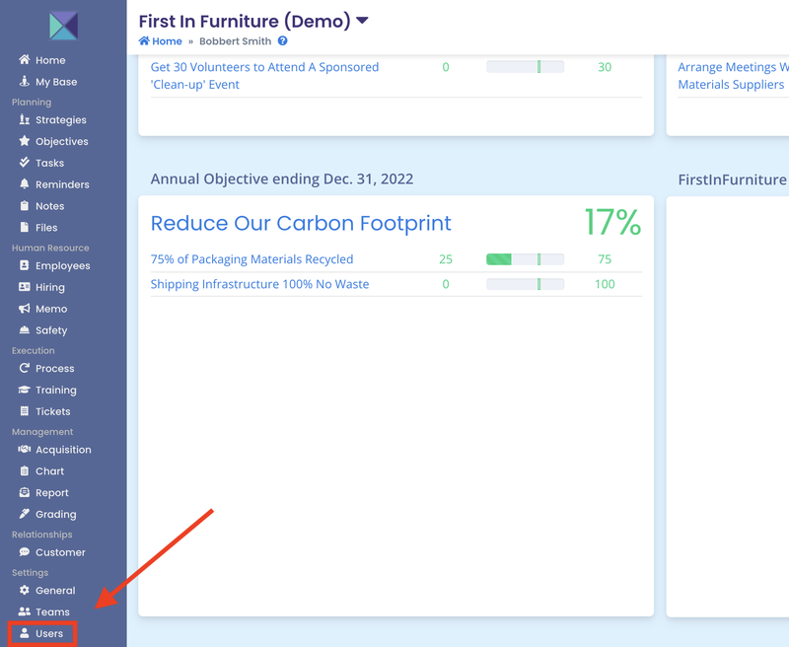Click the Objectives star icon
The image size is (789, 647).
point(25,142)
